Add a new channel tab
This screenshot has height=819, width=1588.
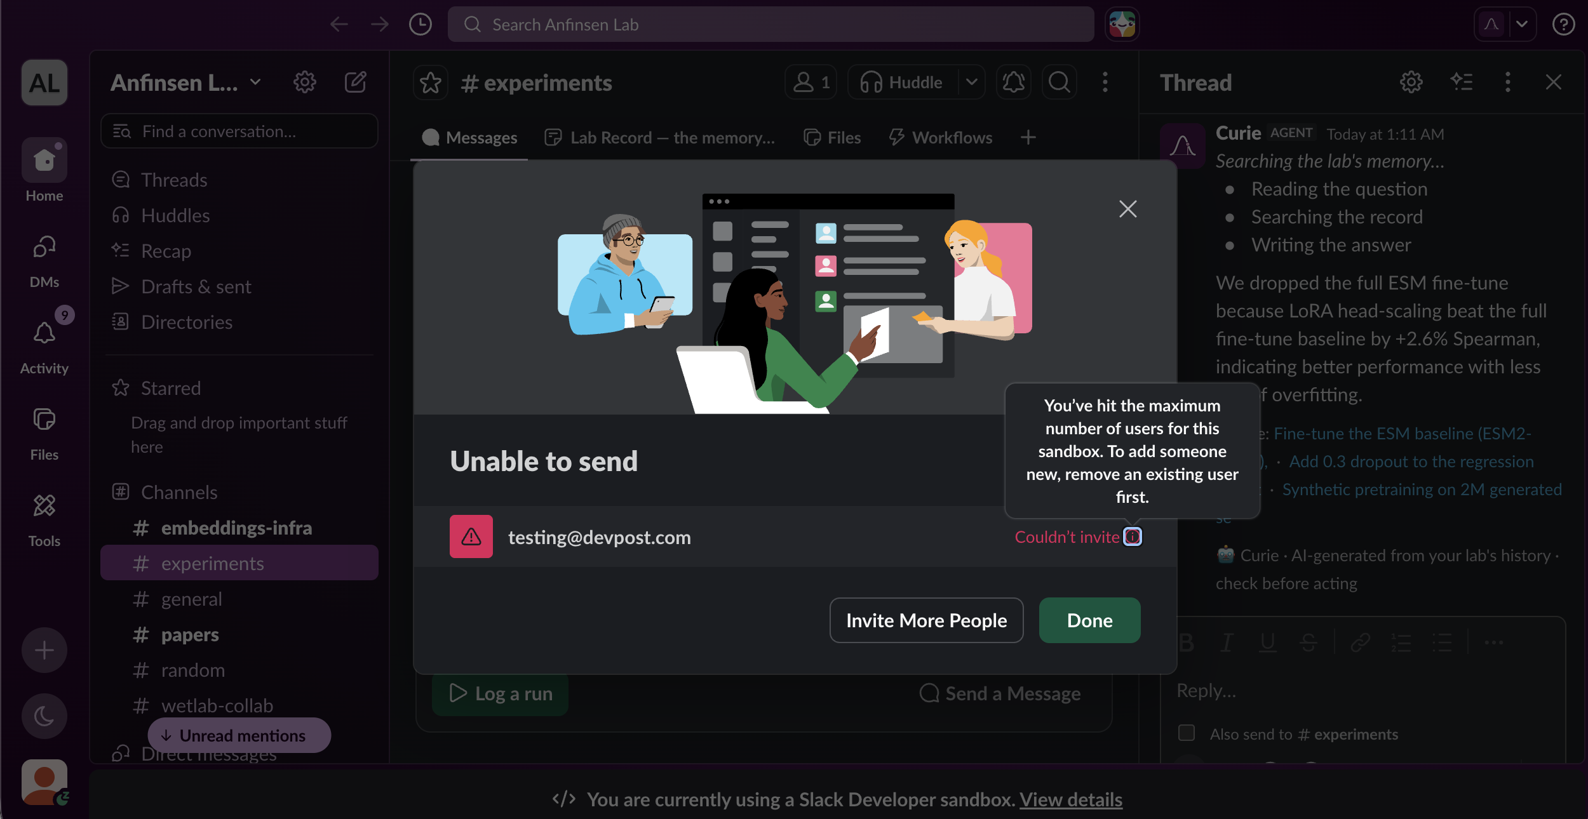point(1028,137)
